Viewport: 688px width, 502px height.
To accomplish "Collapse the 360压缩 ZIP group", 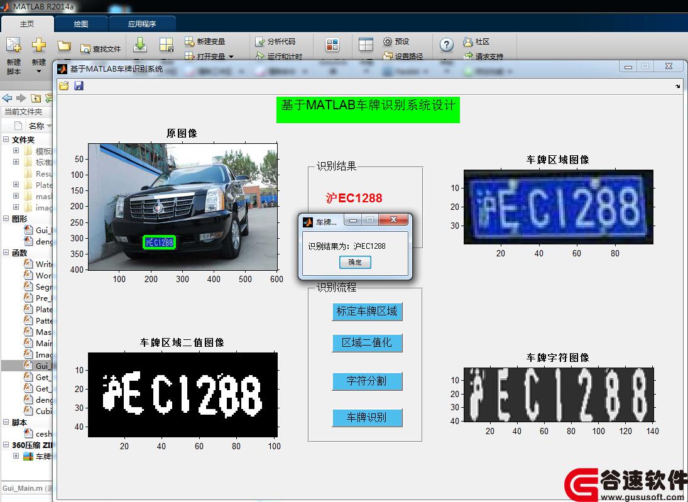I will point(6,445).
